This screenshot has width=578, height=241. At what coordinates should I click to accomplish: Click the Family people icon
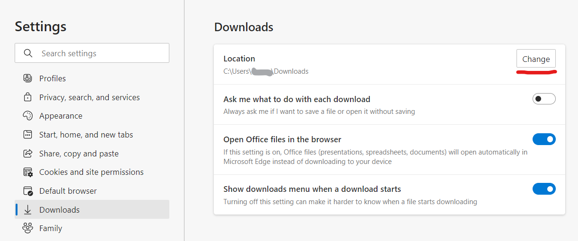[x=27, y=228]
